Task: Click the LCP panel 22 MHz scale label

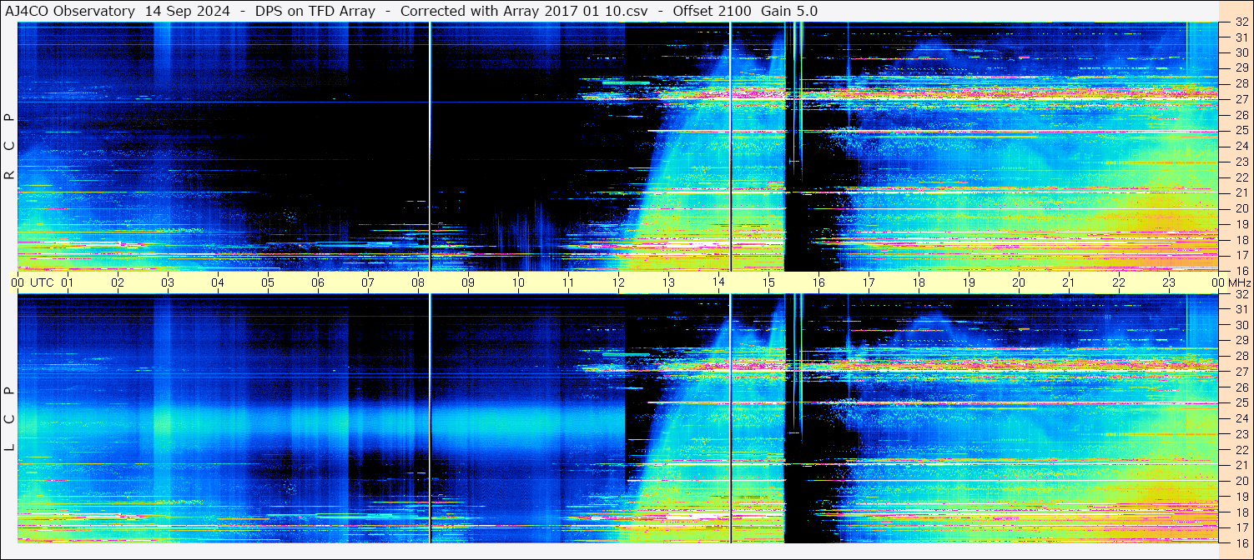Action: point(1241,450)
